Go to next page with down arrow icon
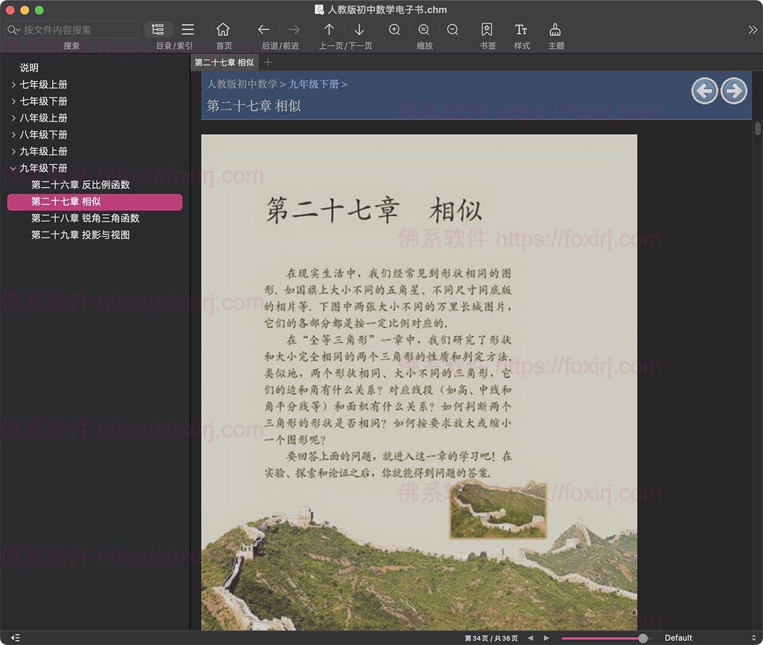763x645 pixels. tap(359, 30)
